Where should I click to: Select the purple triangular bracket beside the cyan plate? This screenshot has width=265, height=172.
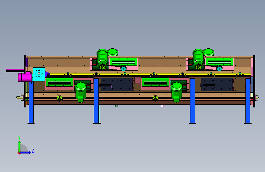point(47,74)
